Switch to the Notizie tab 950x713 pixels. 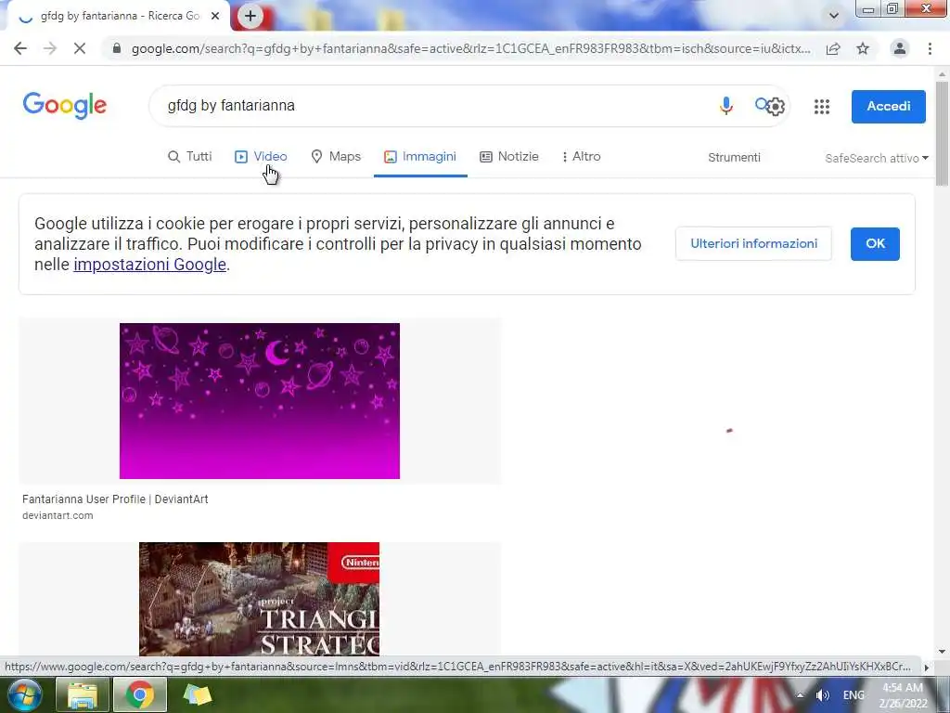pyautogui.click(x=509, y=156)
